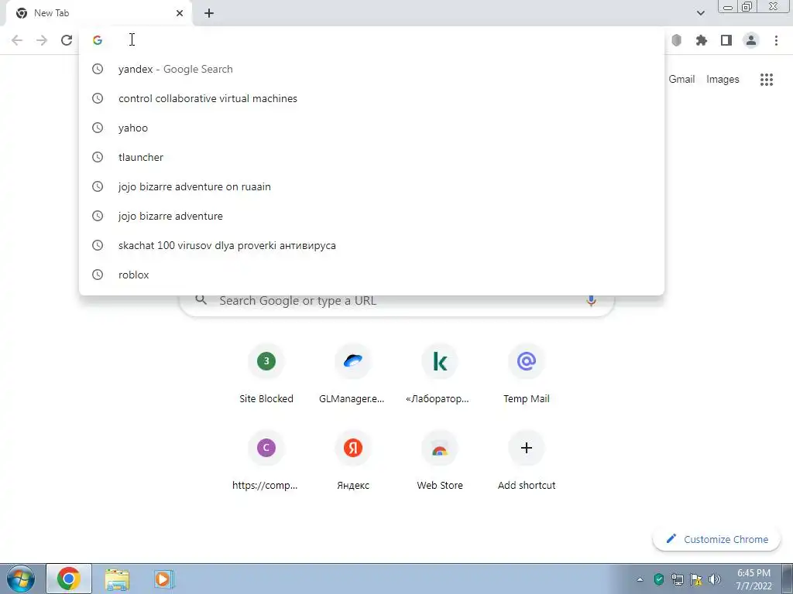Viewport: 793px width, 594px height.
Task: Toggle the side panel icon
Action: click(x=726, y=40)
